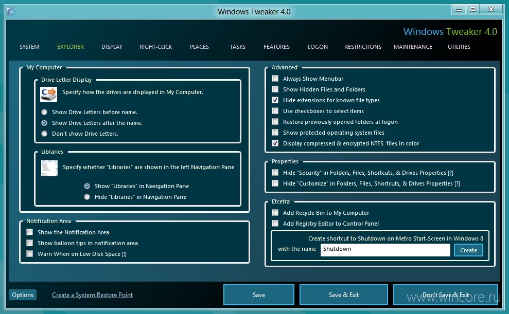Maximize the Windows Tweaker window

473,9
